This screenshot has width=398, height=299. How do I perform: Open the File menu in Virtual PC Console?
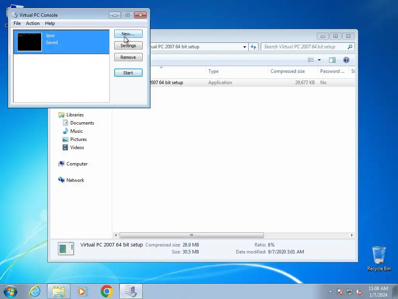[x=17, y=23]
